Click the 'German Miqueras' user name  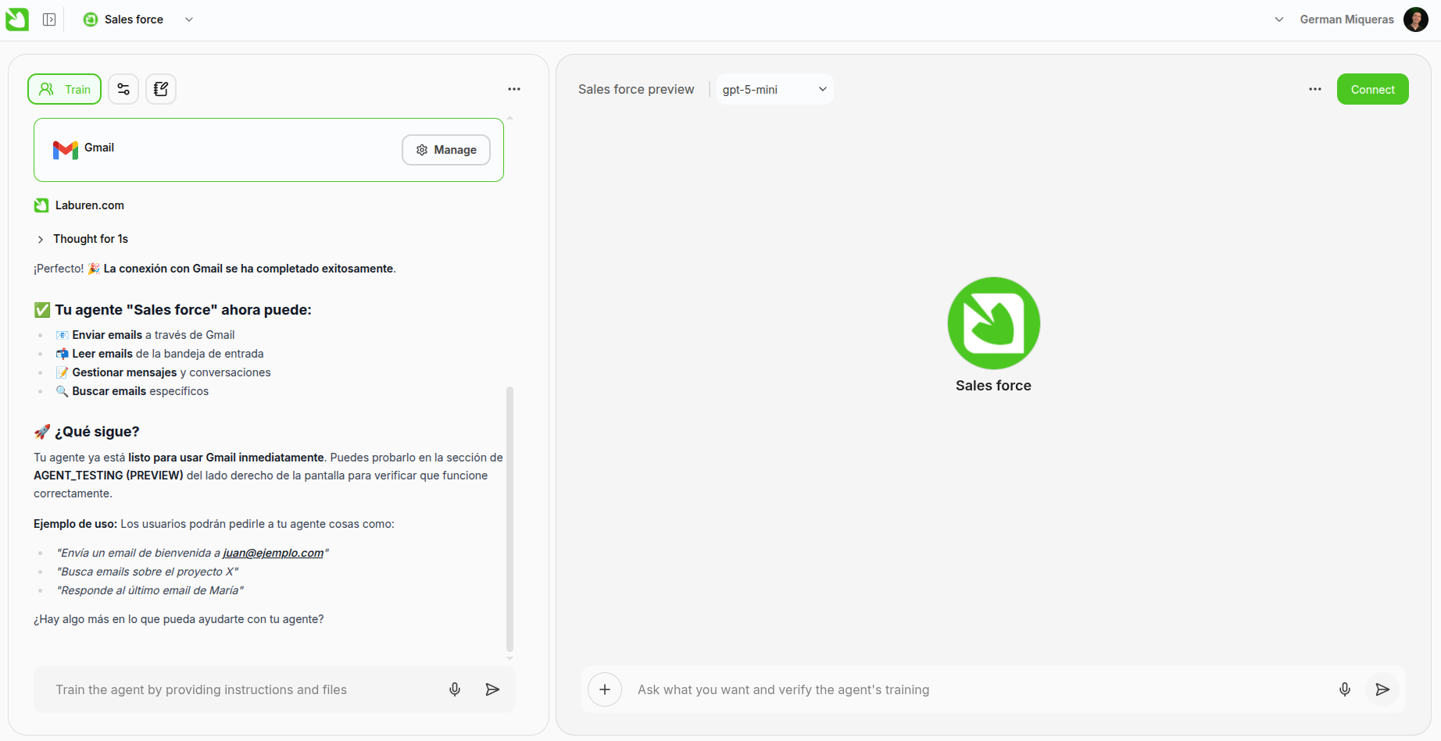click(1346, 20)
